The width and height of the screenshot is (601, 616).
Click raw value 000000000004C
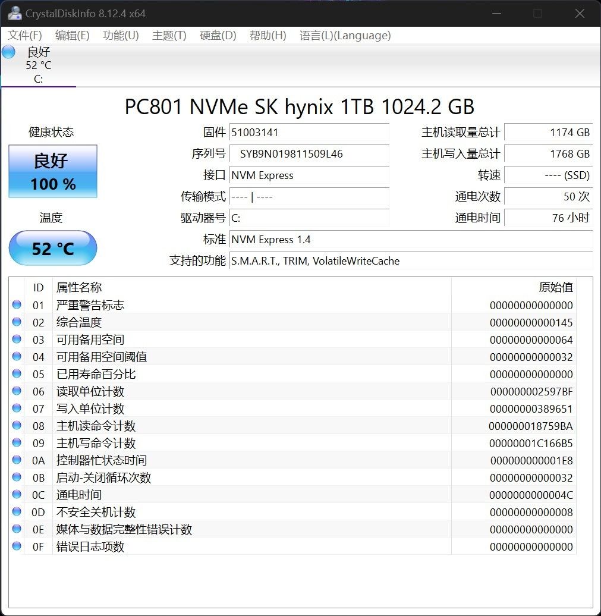531,495
